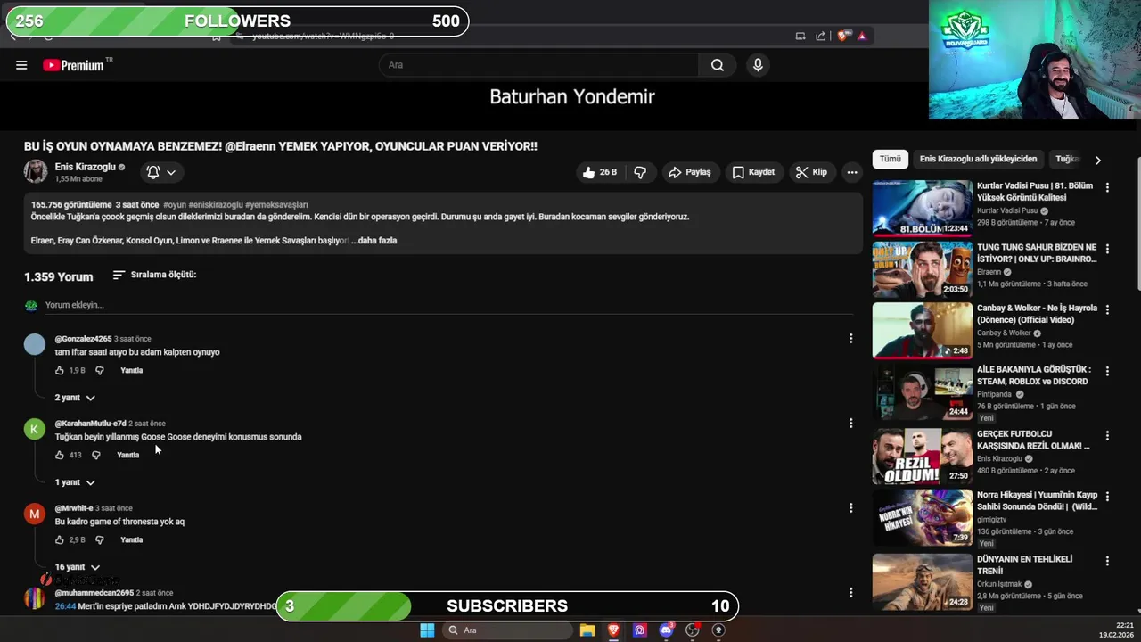
Task: Open options for AİLE BAKANIYLA GÖRÜŞTÜK video
Action: [x=1107, y=371]
